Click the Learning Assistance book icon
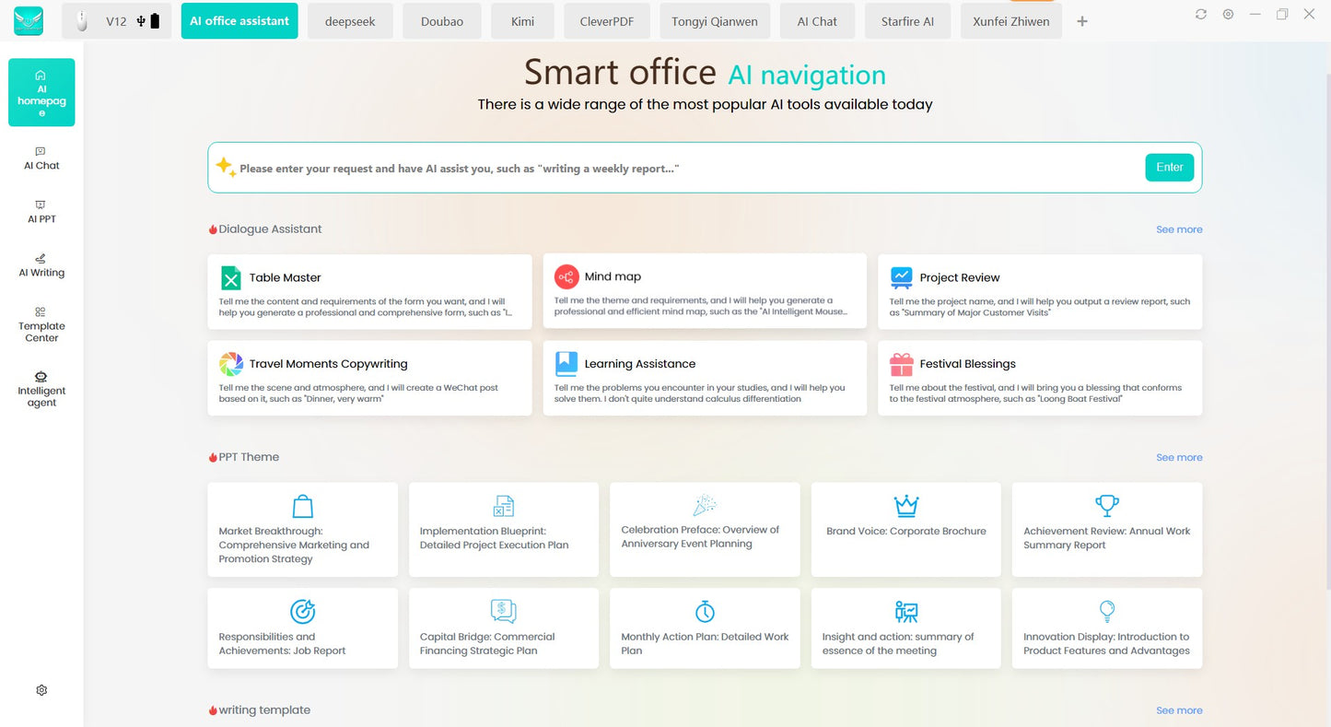Viewport: 1331px width, 727px height. (566, 364)
